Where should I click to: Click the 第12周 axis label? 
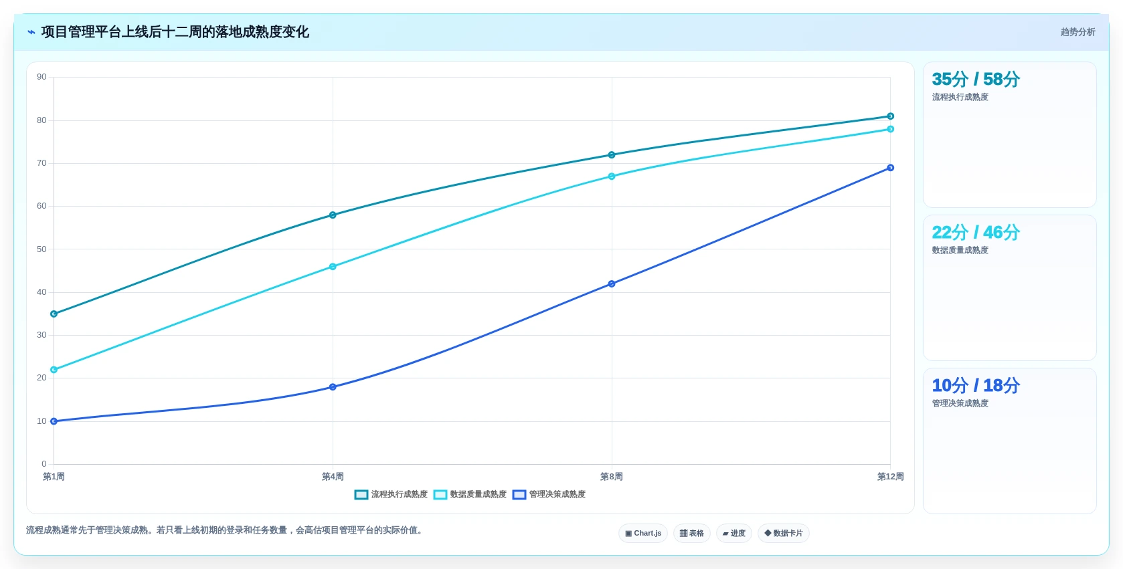891,477
